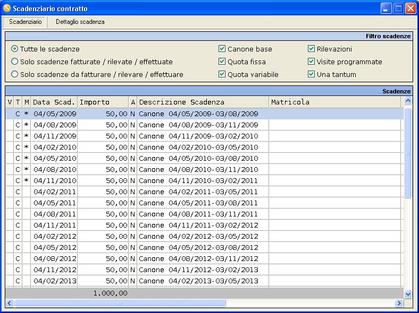The width and height of the screenshot is (419, 313).
Task: Click the Data Scad. column header
Action: 54,102
